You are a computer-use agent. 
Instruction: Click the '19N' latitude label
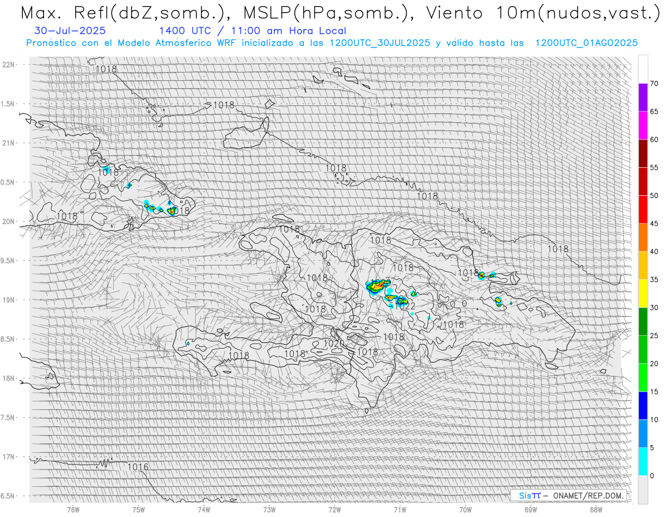coord(8,299)
